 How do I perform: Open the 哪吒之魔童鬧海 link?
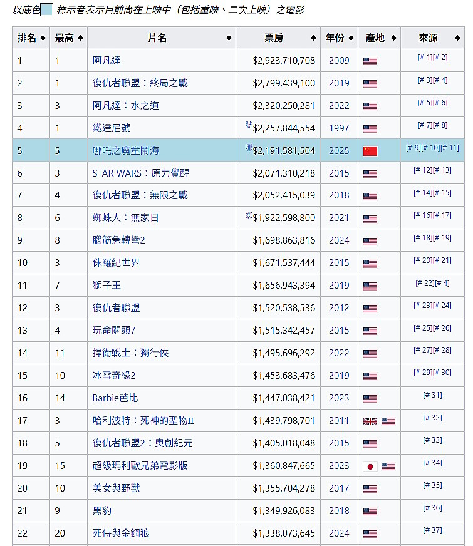[126, 150]
